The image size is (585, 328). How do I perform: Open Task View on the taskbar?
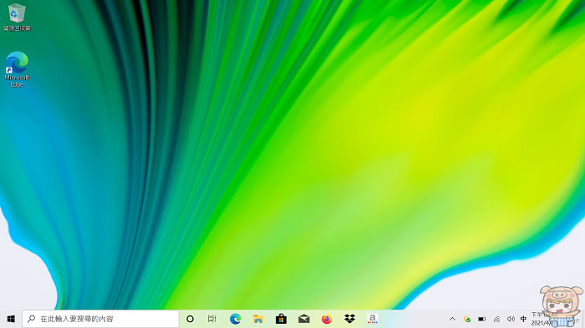coord(212,319)
